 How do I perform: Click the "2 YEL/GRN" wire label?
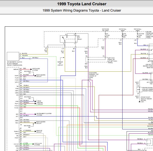24,56
